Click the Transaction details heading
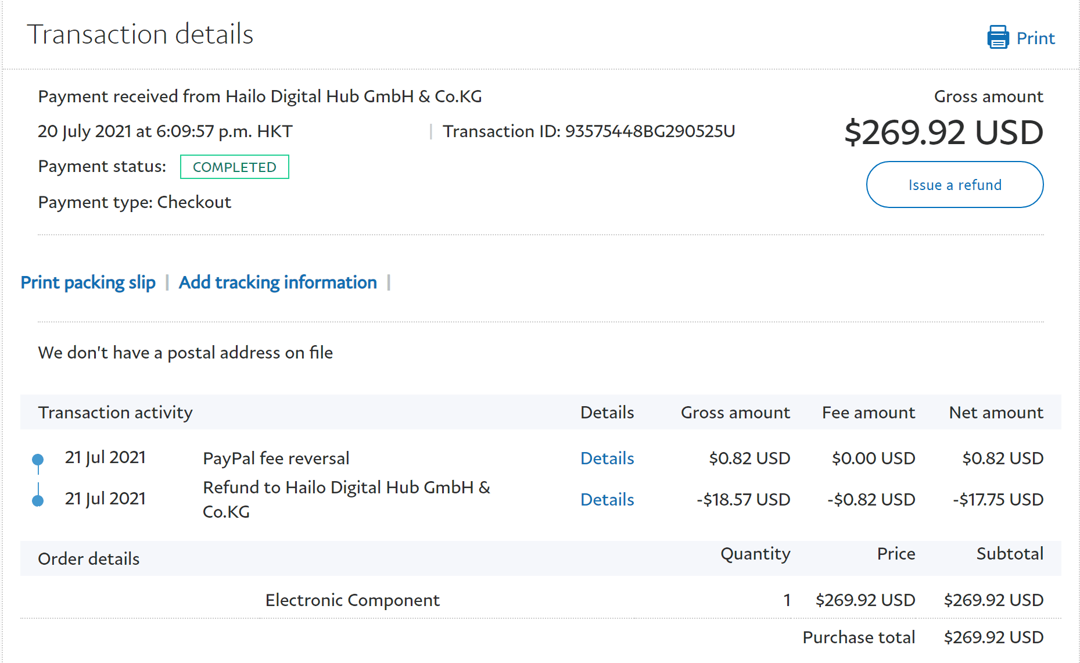Viewport: 1080px width, 663px height. [140, 34]
